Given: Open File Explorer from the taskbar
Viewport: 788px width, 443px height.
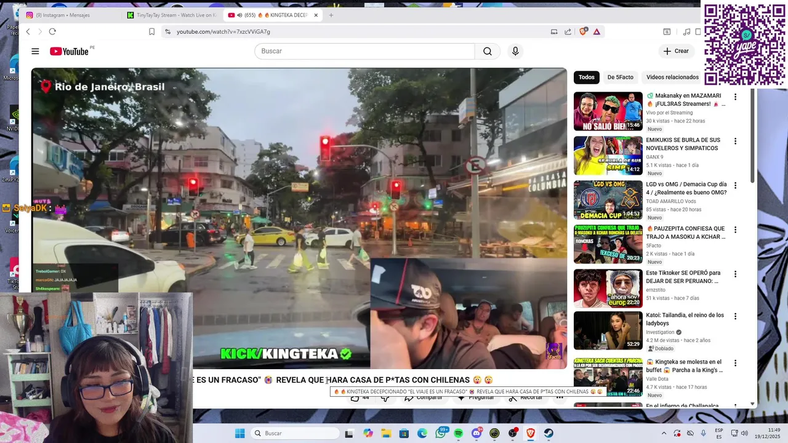Looking at the screenshot, I should click(x=386, y=433).
